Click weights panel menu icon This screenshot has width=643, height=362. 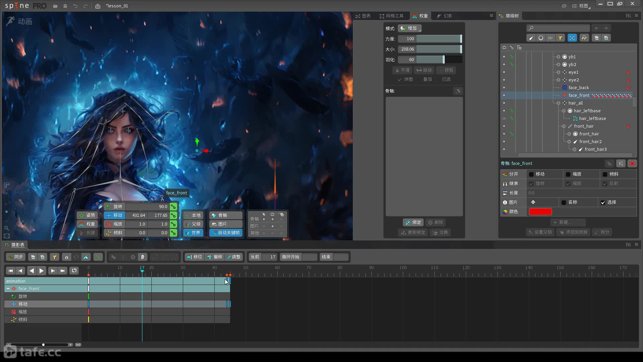pyautogui.click(x=491, y=16)
